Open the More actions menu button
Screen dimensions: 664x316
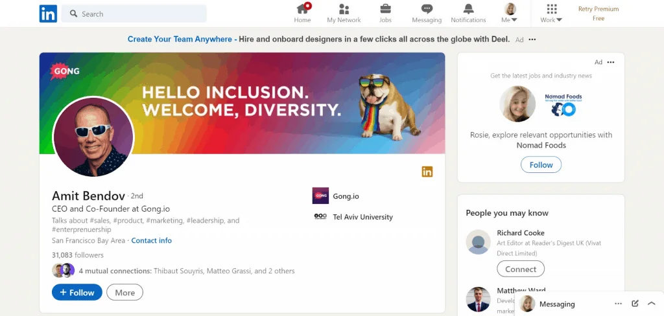point(124,293)
